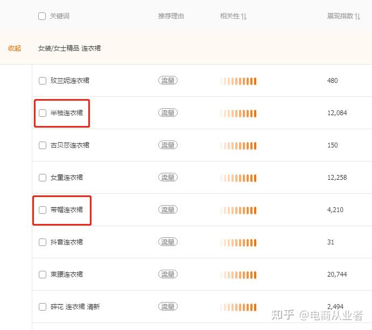Click the 古贝莎连衣裙 keyword text
This screenshot has width=372, height=330.
[70, 145]
